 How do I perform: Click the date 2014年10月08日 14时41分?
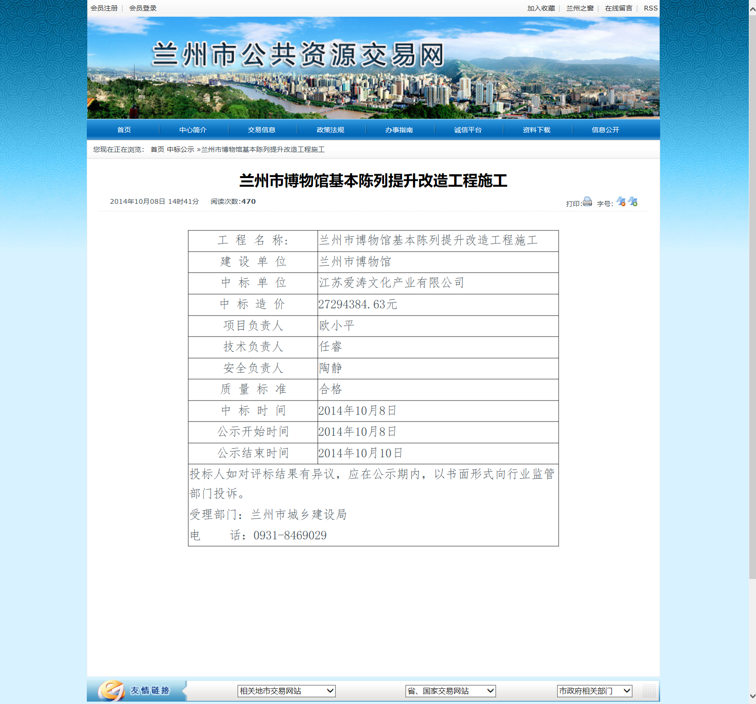point(154,201)
